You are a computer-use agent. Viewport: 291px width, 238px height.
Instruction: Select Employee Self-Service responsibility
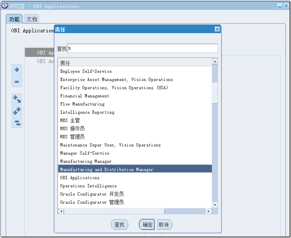coord(135,71)
